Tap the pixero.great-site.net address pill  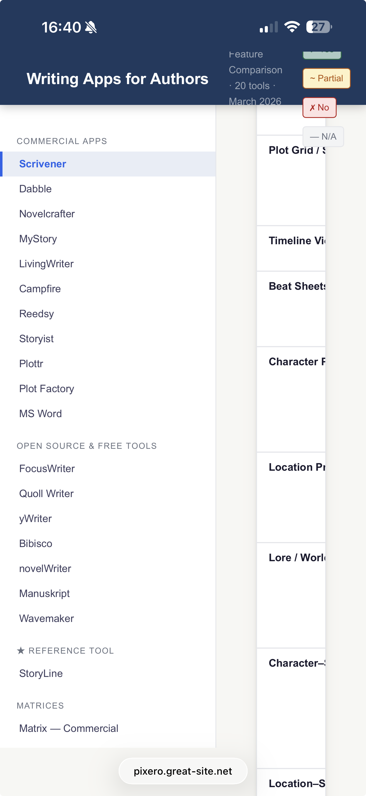pos(183,771)
